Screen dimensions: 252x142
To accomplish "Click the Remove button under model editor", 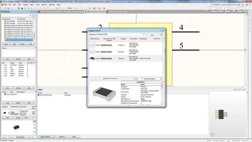I will tap(62, 137).
